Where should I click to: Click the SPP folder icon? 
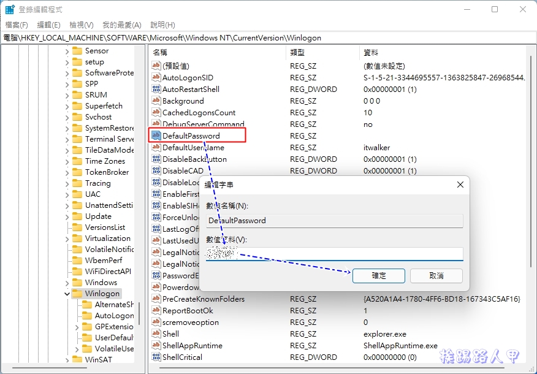77,84
